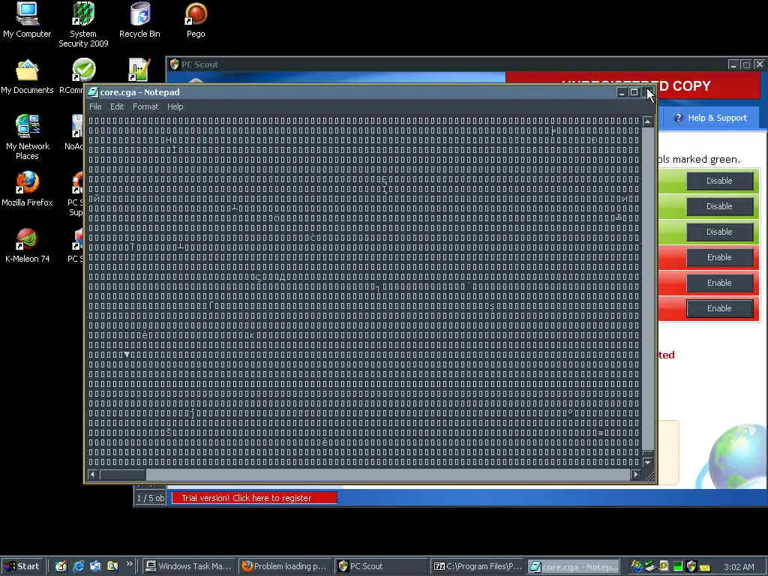Click the Outlook Express Quick Launch icon
Image resolution: width=768 pixels, height=576 pixels.
point(95,566)
